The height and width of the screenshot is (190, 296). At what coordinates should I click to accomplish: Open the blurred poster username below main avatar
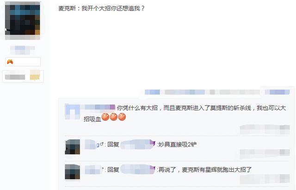pyautogui.click(x=23, y=50)
